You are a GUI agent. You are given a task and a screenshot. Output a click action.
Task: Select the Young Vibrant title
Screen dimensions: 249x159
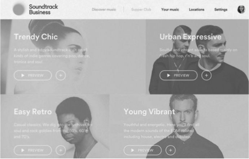149,112
